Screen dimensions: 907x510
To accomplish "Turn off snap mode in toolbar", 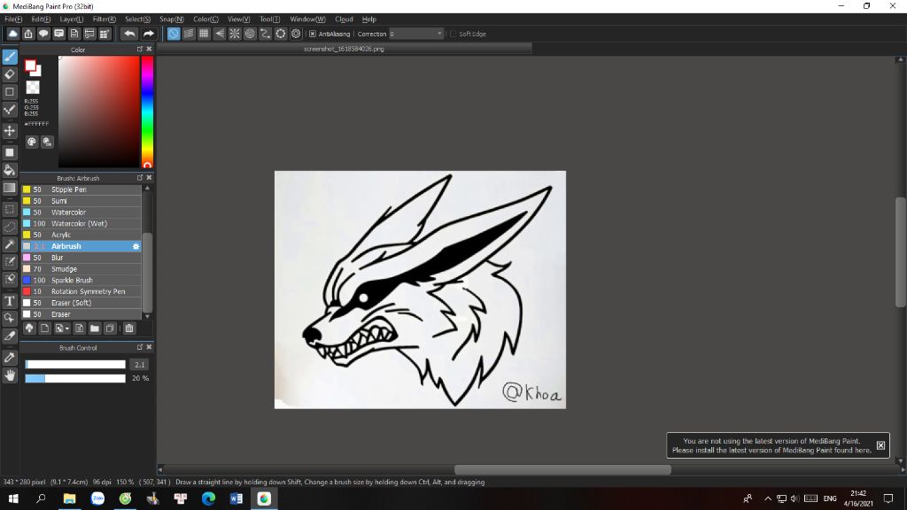I will [x=174, y=34].
